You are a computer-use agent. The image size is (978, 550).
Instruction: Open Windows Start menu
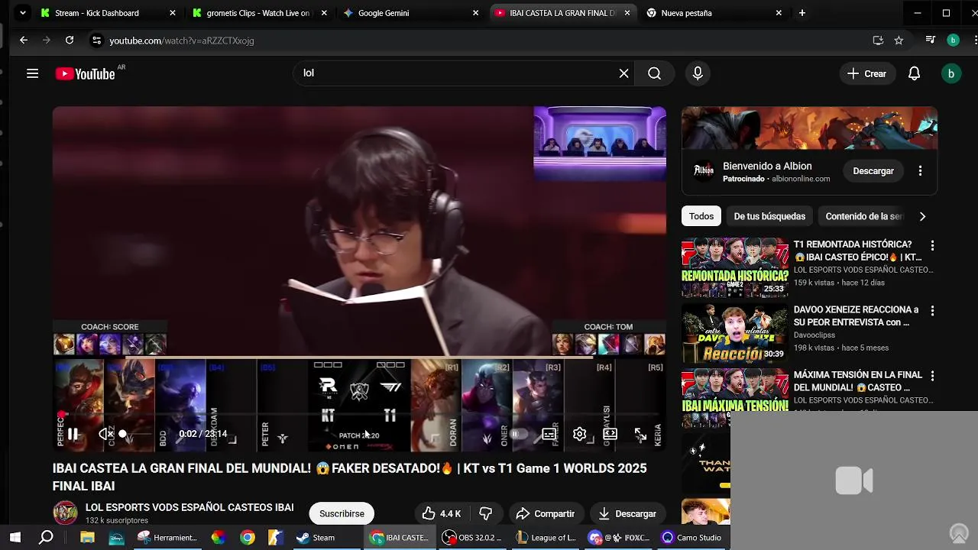15,538
